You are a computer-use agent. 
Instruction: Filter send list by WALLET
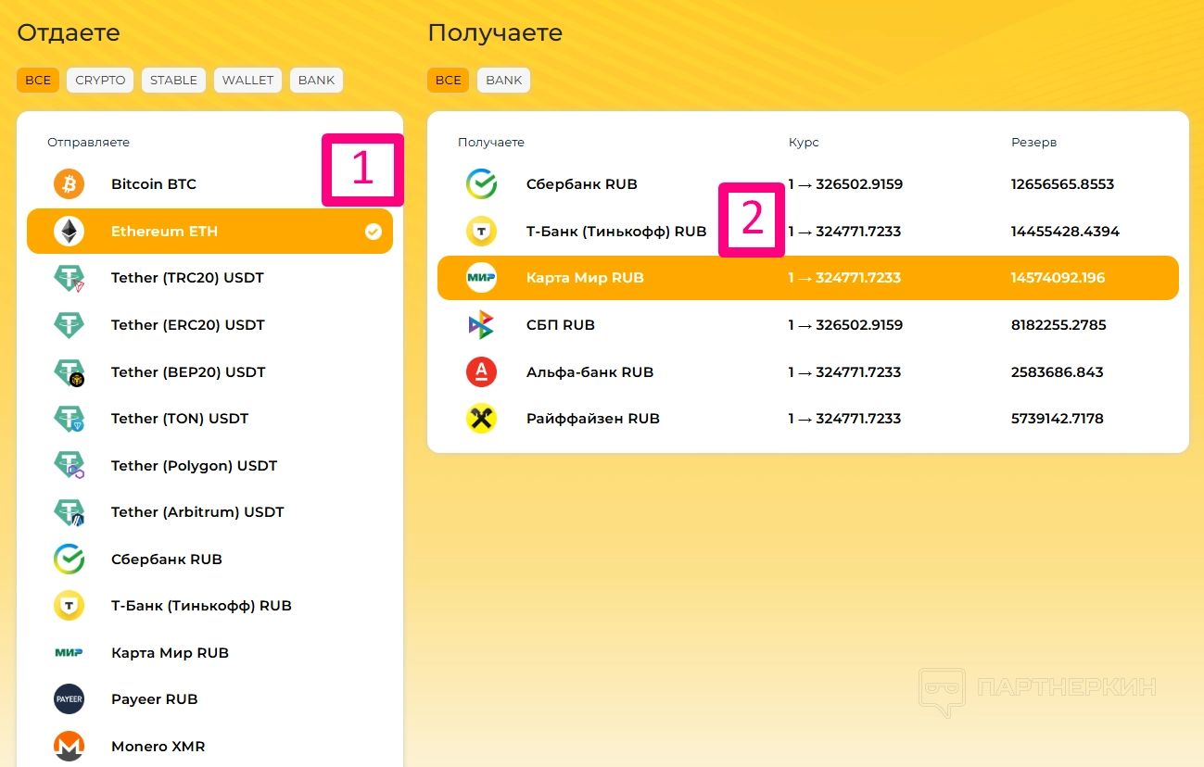click(x=247, y=81)
